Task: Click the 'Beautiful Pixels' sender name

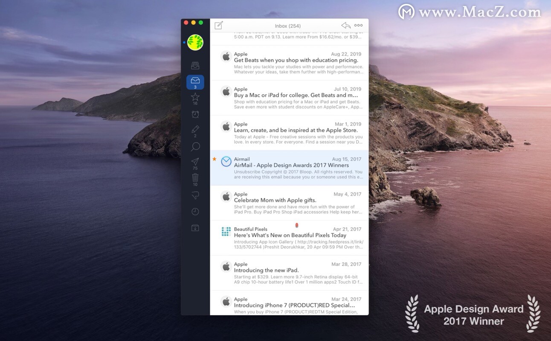Action: point(251,229)
